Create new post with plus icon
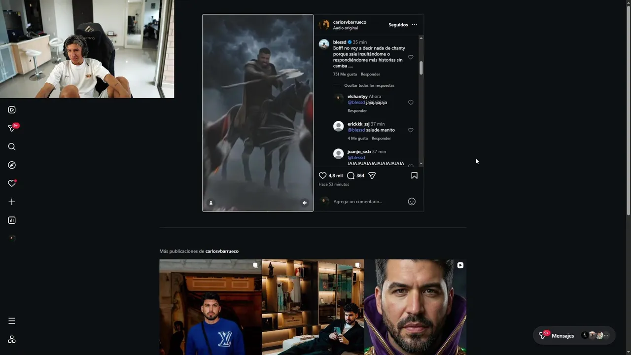 pos(12,202)
